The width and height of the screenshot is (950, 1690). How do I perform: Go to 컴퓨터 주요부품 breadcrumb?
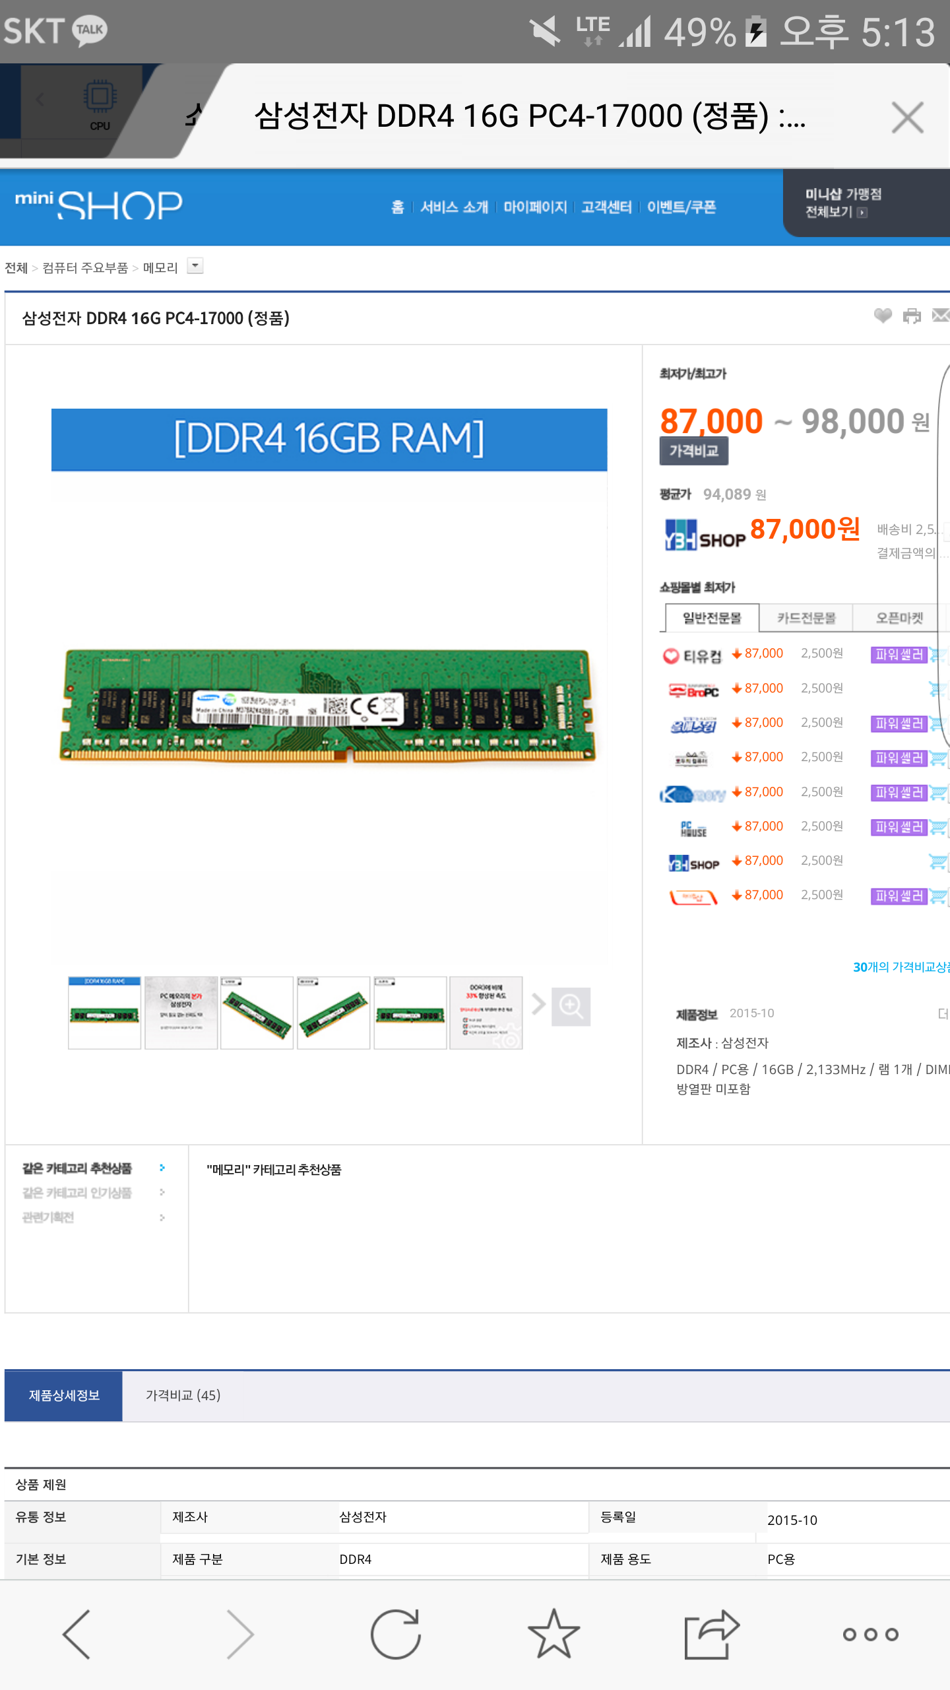(x=85, y=267)
